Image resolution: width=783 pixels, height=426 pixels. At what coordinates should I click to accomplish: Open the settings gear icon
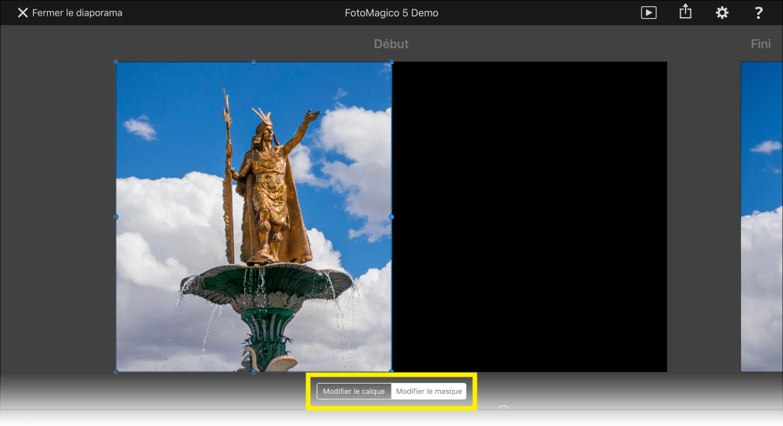[722, 13]
